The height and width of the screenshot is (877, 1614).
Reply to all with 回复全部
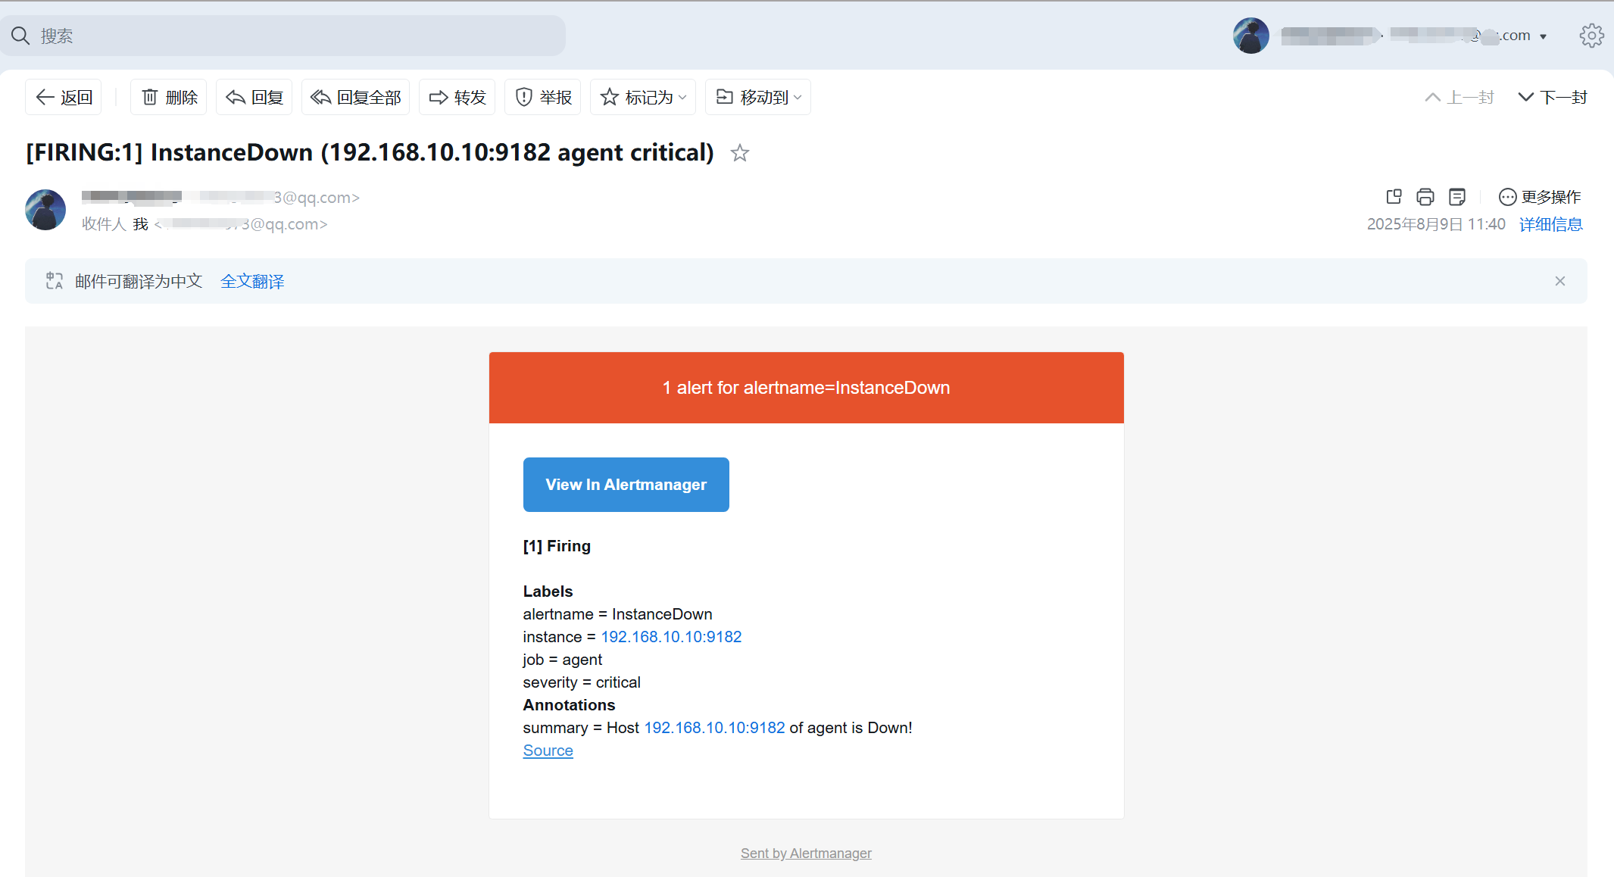[355, 97]
